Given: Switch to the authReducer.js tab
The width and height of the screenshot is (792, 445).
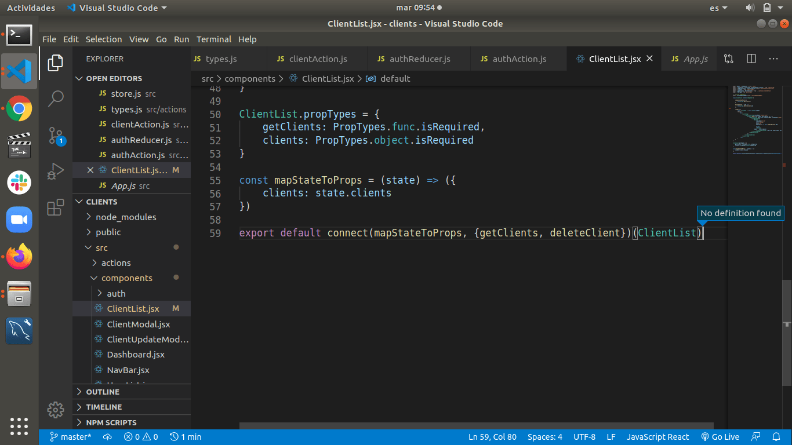Looking at the screenshot, I should pos(419,59).
